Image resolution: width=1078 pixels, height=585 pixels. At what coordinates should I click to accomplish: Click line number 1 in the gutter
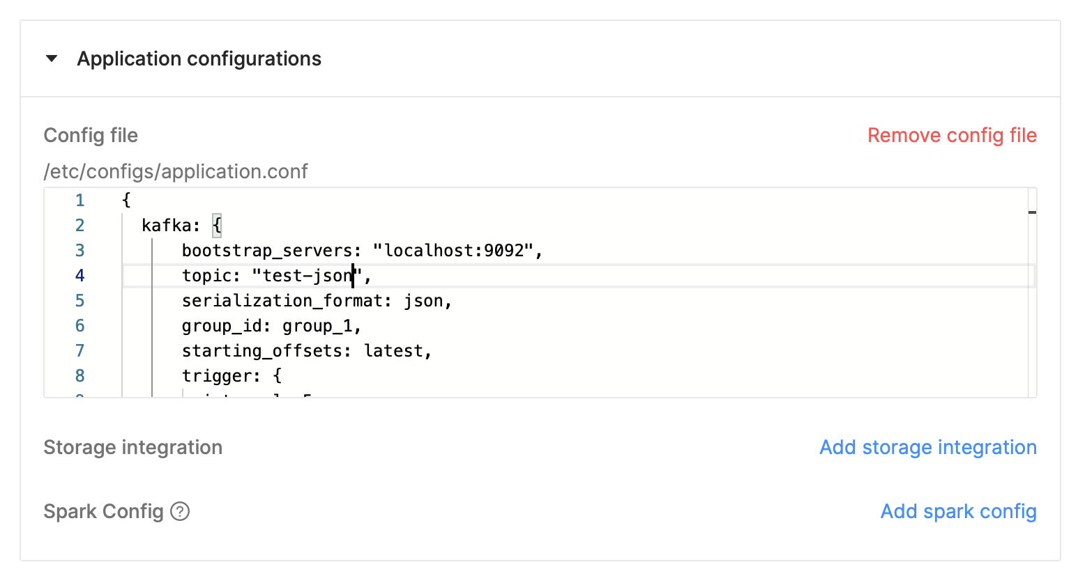pos(80,201)
